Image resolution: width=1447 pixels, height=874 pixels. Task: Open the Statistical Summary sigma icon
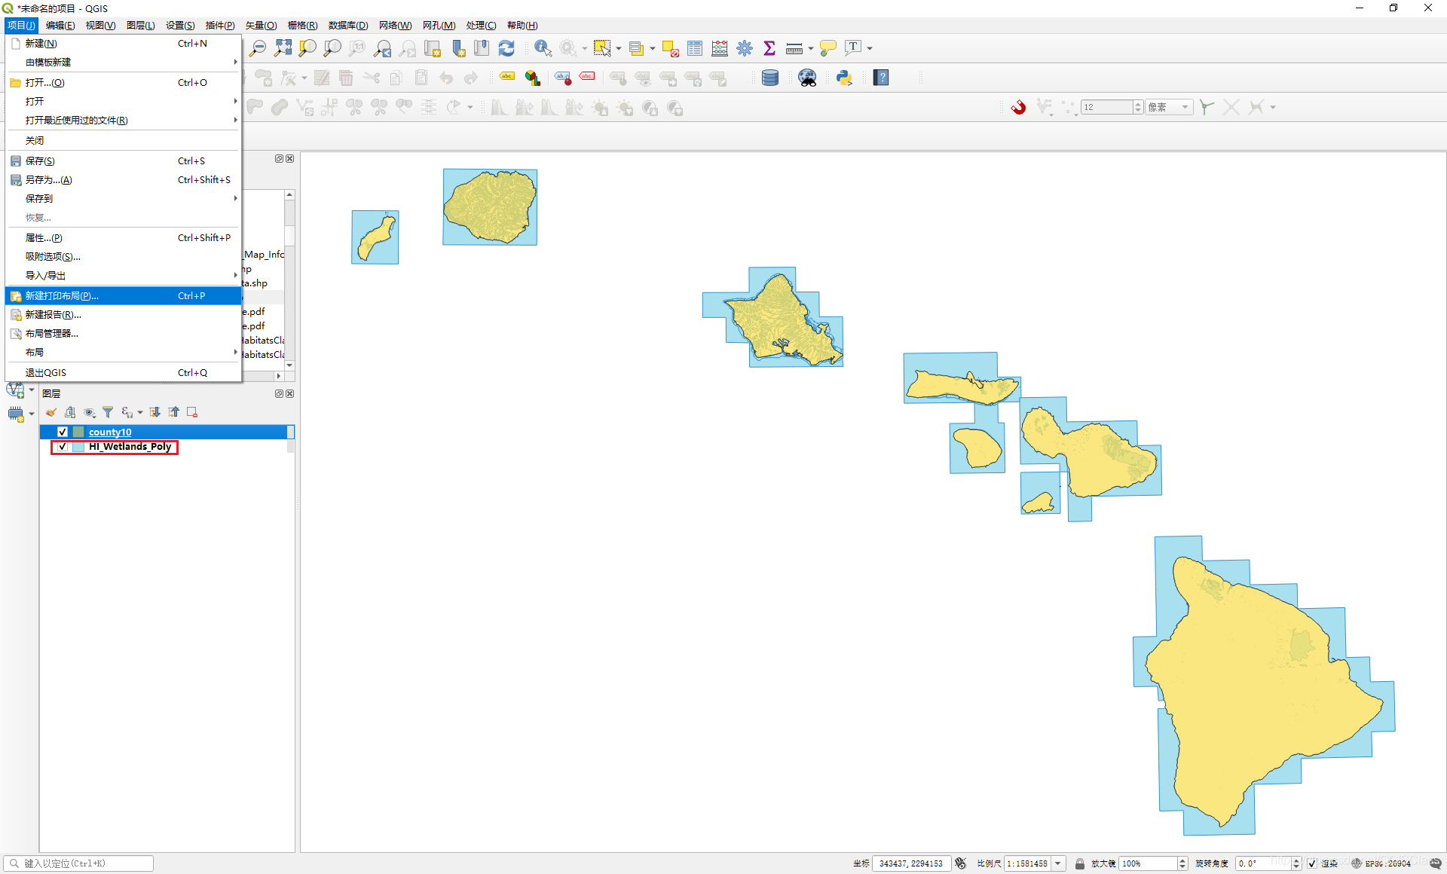pos(769,48)
